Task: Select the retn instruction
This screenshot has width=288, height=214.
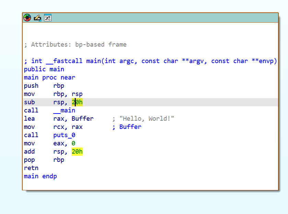Action: pos(31,168)
